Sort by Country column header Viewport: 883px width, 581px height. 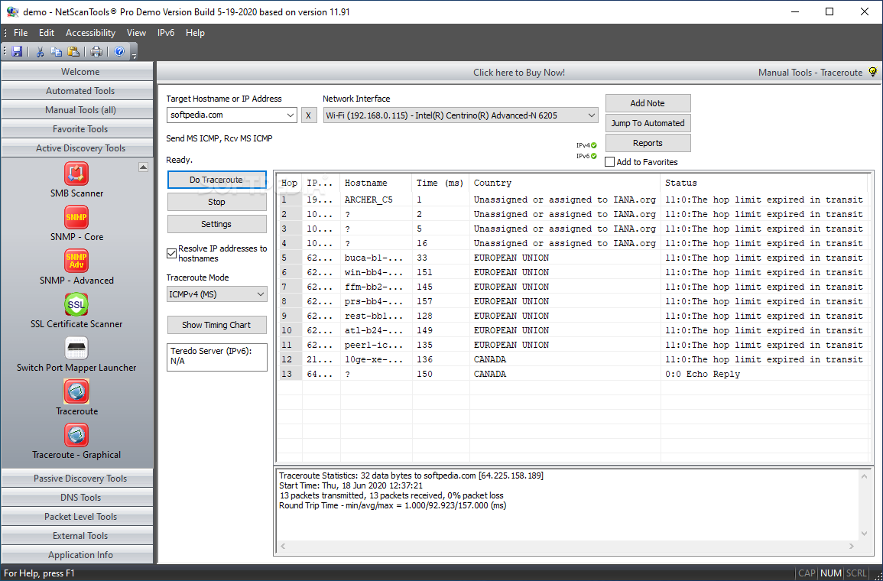coord(565,183)
